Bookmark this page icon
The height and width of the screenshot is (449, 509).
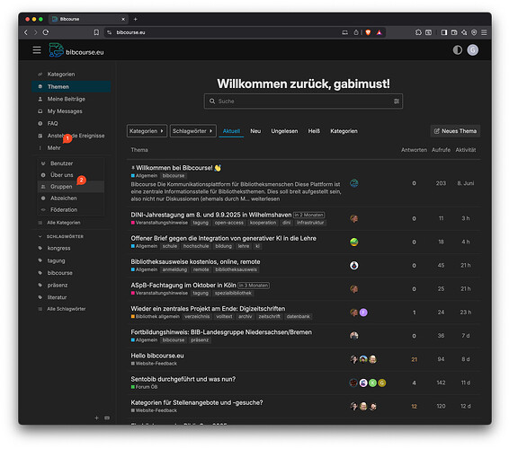click(96, 32)
